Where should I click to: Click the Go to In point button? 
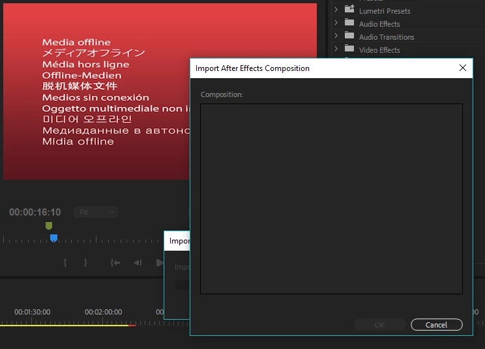pyautogui.click(x=115, y=263)
